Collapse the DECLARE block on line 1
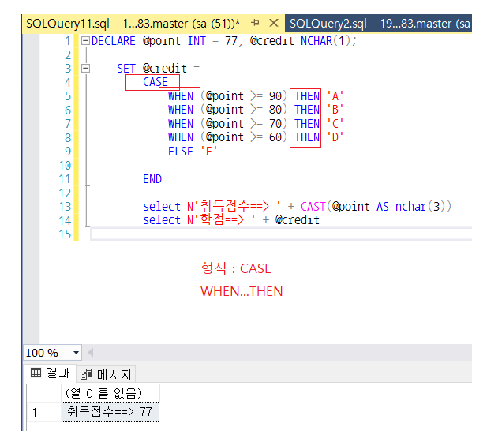Viewport: 498px width, 438px height. 85,41
